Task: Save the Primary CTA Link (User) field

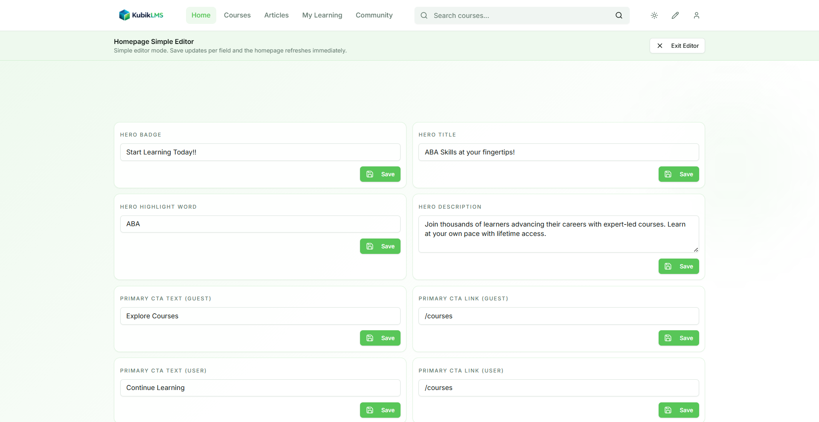Action: [x=679, y=410]
